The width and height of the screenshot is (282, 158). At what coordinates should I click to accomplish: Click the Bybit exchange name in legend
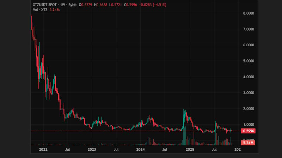(72, 5)
